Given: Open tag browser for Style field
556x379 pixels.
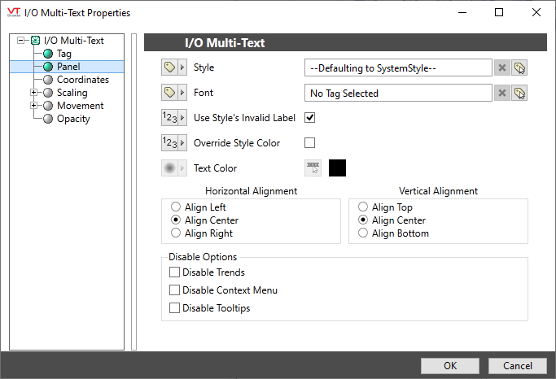Looking at the screenshot, I should pos(519,68).
